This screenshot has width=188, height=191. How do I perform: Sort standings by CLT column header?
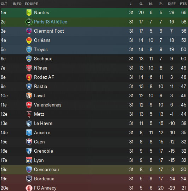pyautogui.click(x=4, y=4)
